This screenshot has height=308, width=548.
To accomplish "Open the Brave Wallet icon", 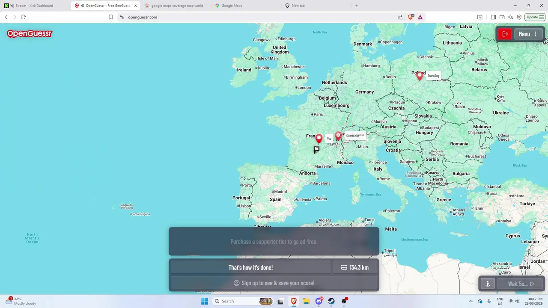I will [502, 17].
